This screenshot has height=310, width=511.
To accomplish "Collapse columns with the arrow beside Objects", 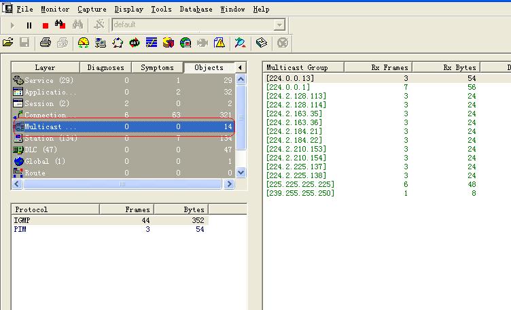I will 240,67.
